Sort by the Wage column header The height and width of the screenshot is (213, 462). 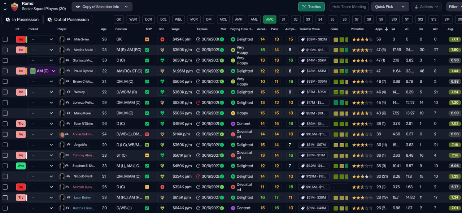click(x=175, y=29)
